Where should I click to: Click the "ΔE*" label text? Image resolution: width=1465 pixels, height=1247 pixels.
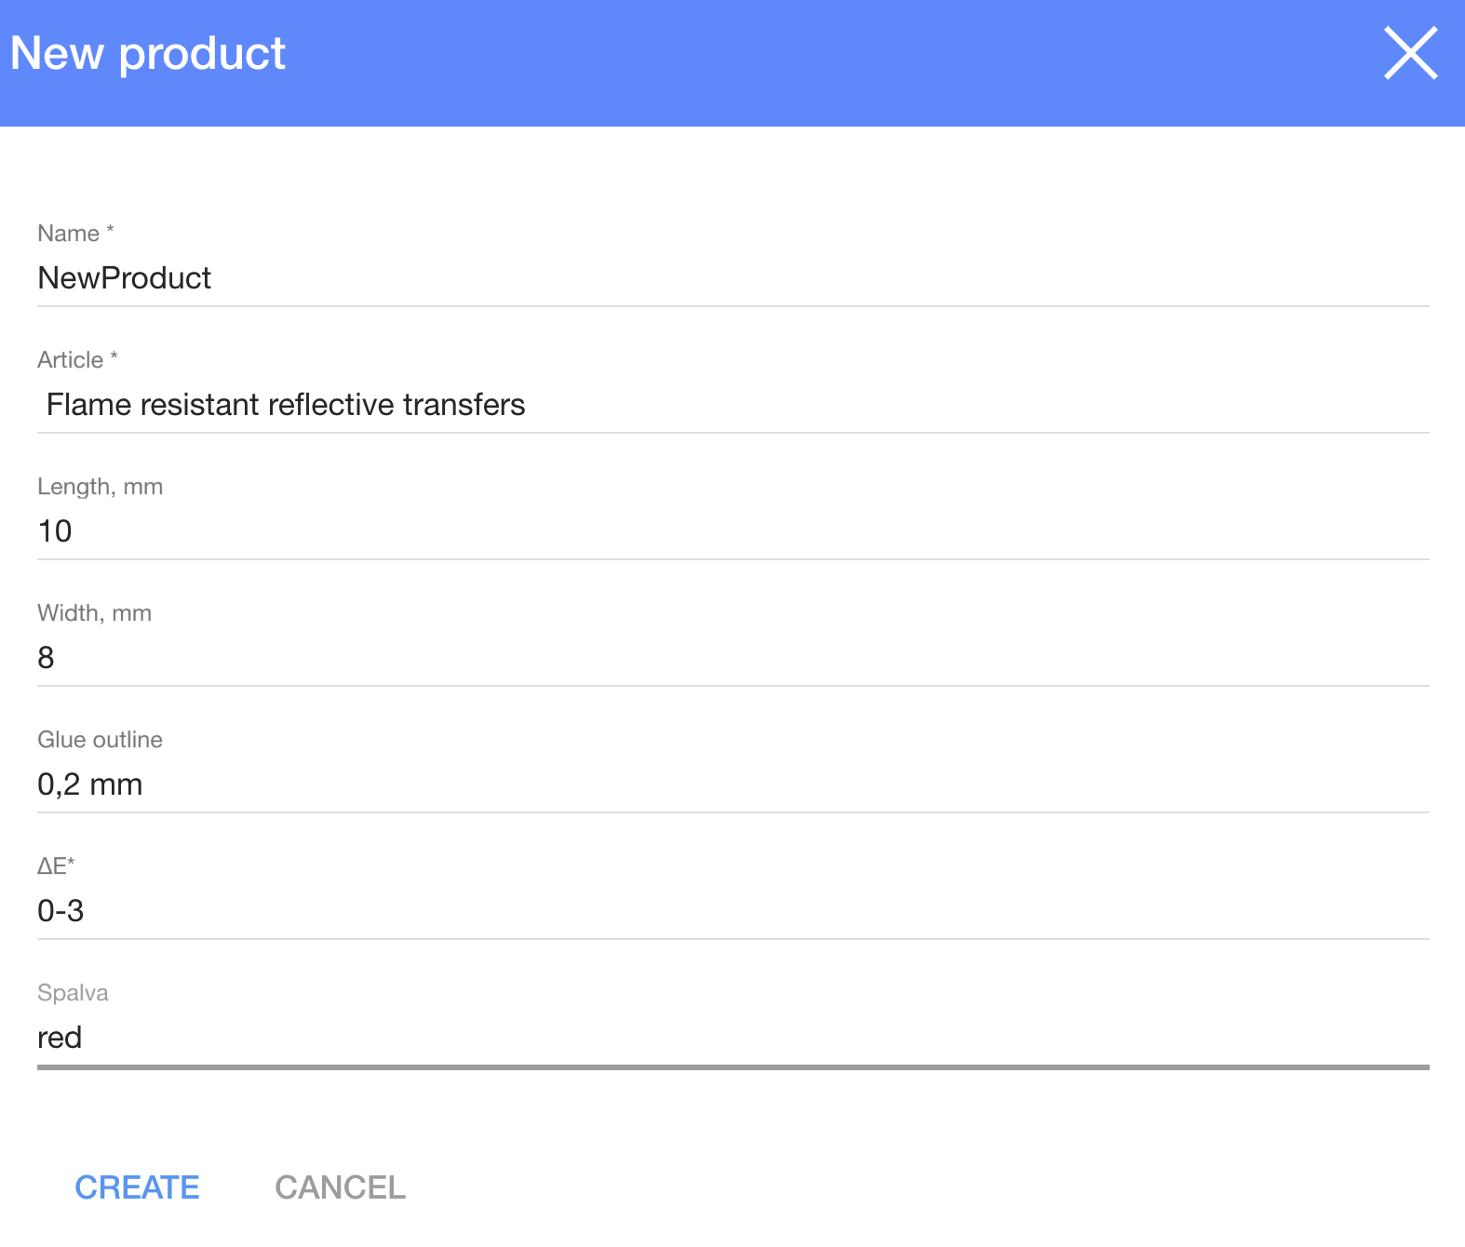click(56, 866)
